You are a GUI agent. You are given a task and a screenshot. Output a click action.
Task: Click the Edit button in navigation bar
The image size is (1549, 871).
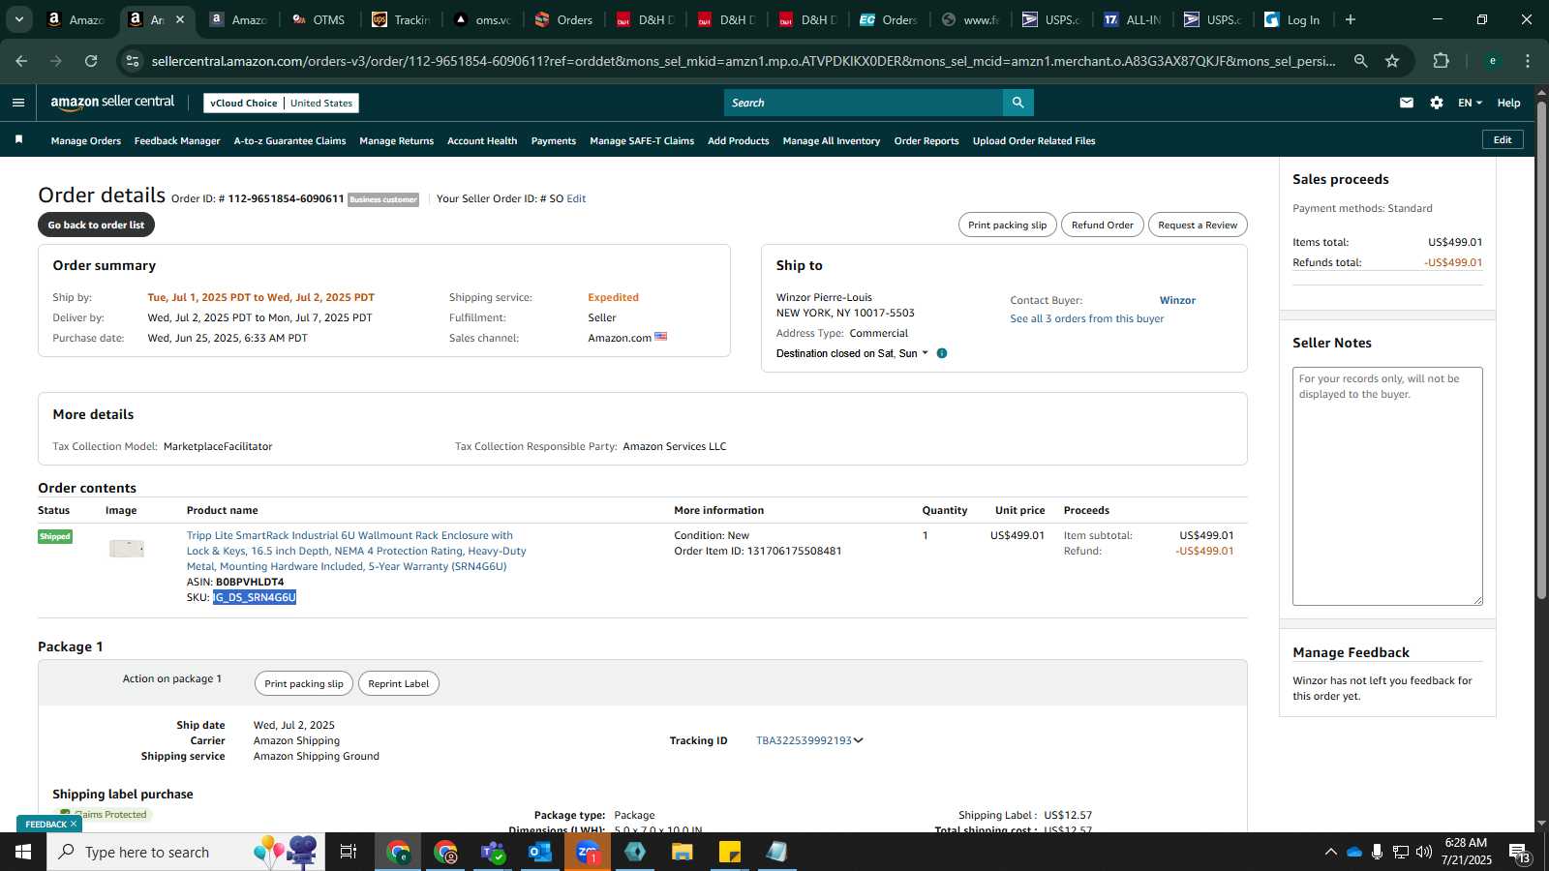tap(1503, 139)
